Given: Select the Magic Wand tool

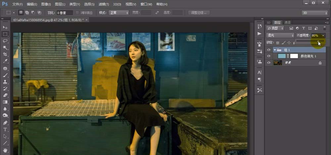Looking at the screenshot, I should pos(5,48).
